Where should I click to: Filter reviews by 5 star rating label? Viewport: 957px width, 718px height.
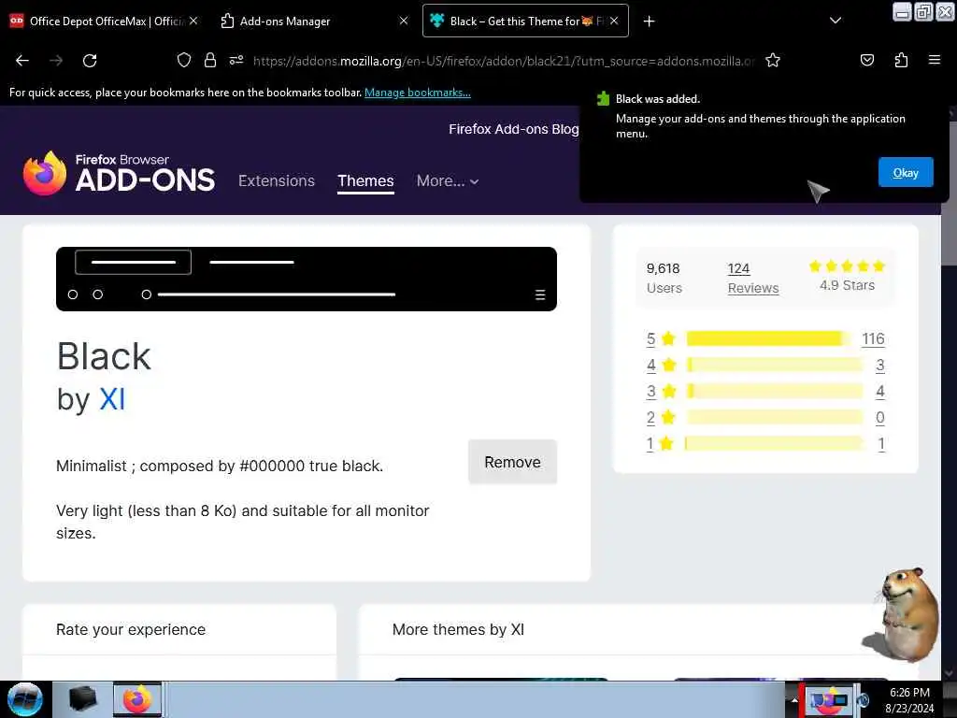[x=661, y=338]
